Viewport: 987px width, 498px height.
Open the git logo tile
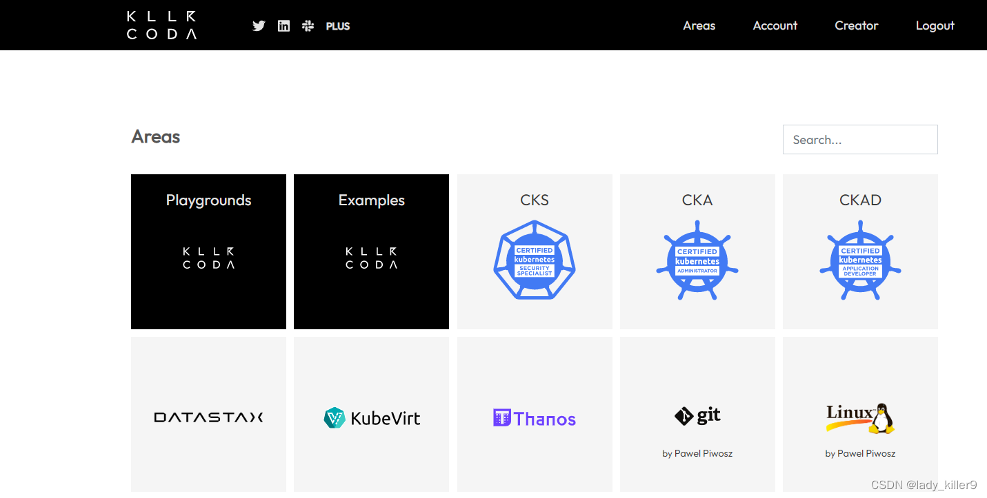point(697,414)
